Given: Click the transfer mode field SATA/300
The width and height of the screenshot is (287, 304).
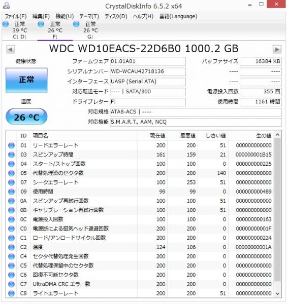Looking at the screenshot, I should tap(148, 92).
